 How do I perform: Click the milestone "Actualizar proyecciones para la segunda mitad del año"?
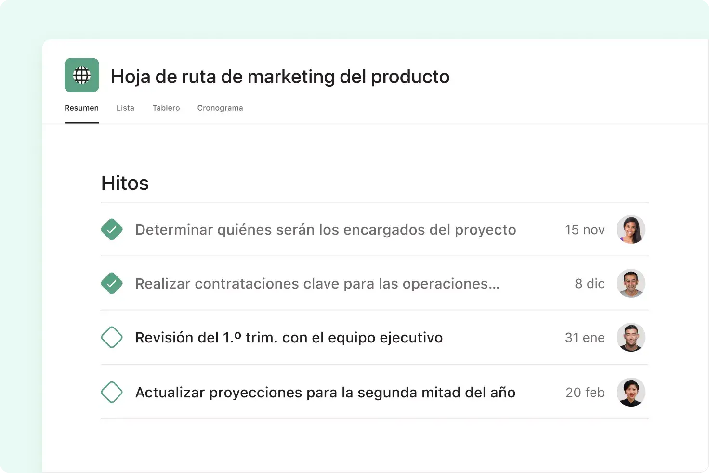pyautogui.click(x=325, y=392)
